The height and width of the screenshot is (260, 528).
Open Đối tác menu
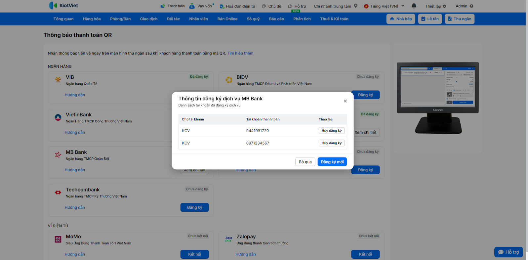coord(173,19)
